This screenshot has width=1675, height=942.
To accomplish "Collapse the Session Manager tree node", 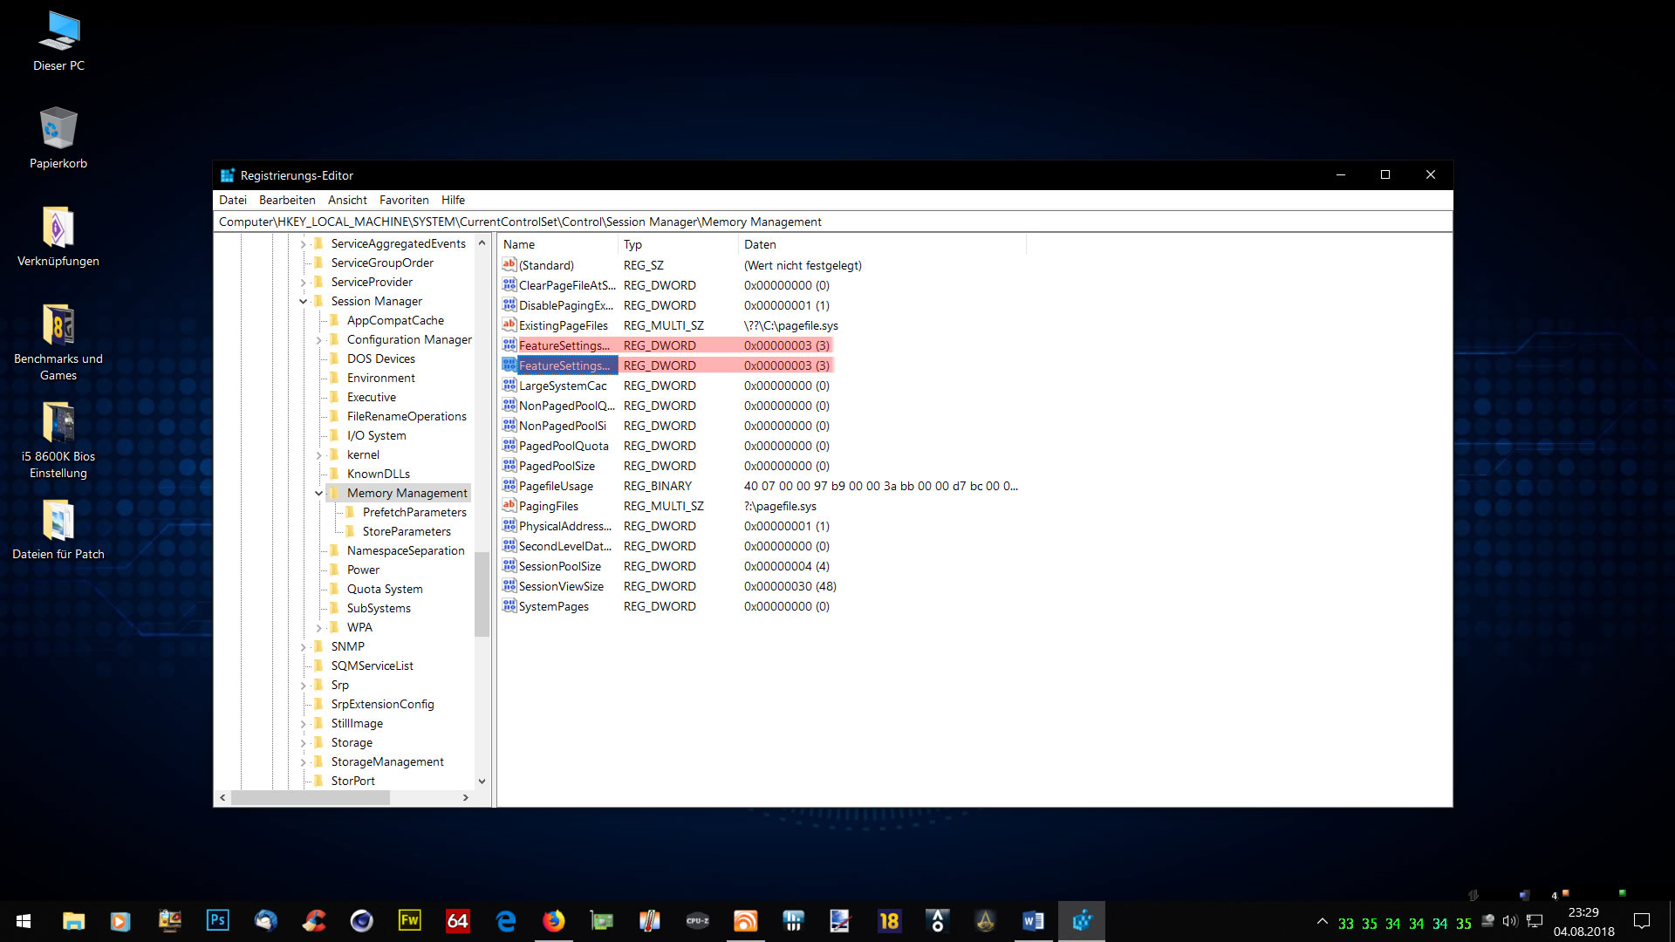I will 304,302.
